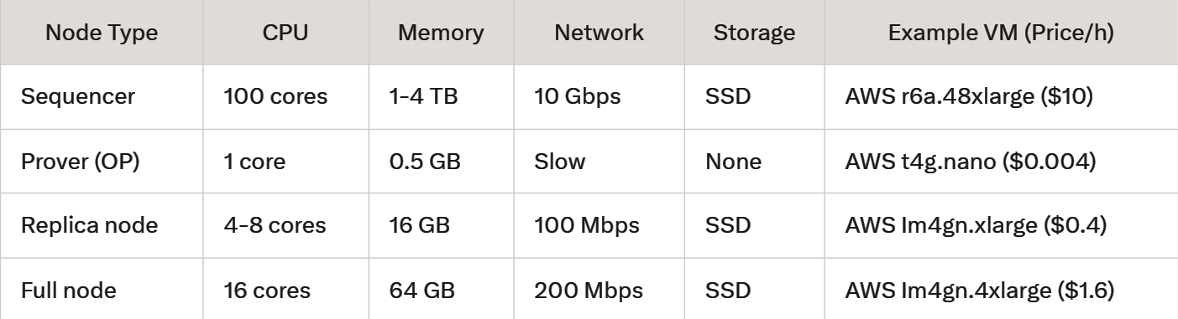
Task: Click the Sequencer row label
Action: click(77, 96)
